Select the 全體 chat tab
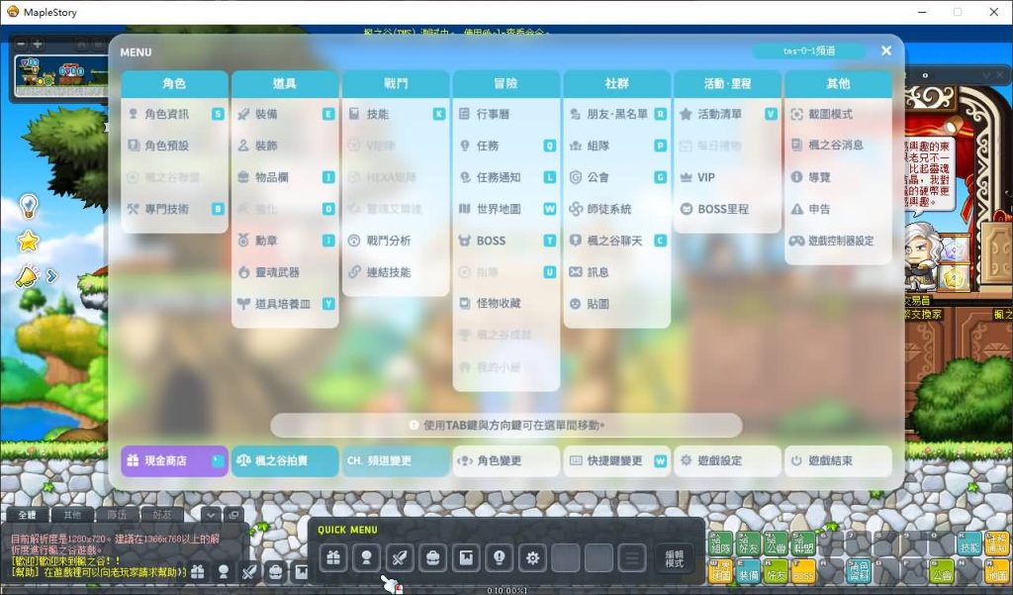Screen dimensions: 1013x595 (27, 515)
